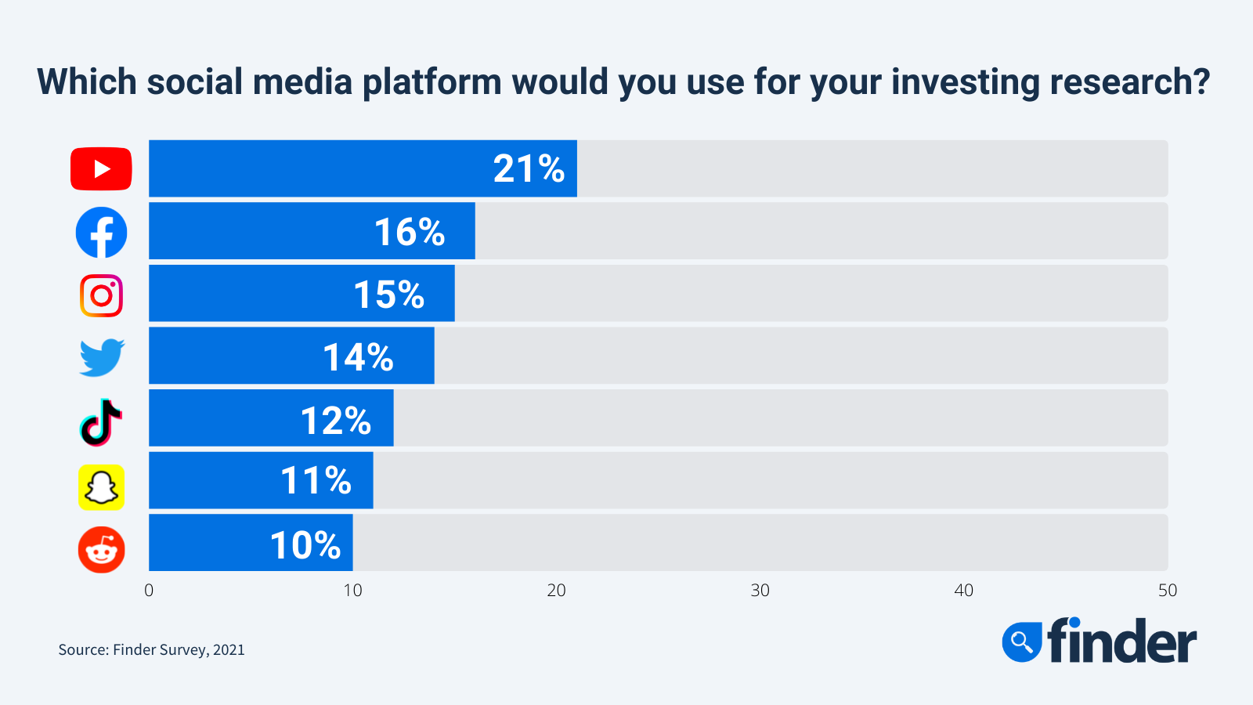The image size is (1253, 705).
Task: Click the Reddit alien icon
Action: click(x=101, y=549)
